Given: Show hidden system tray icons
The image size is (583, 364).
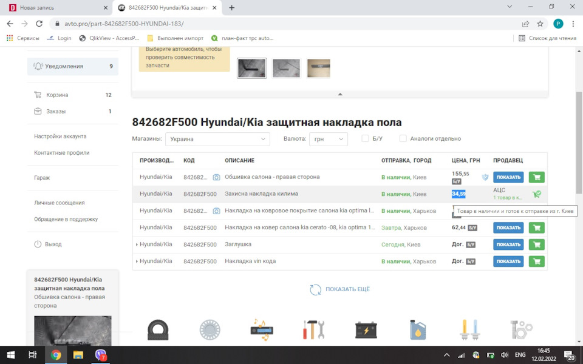Looking at the screenshot, I should tap(447, 355).
